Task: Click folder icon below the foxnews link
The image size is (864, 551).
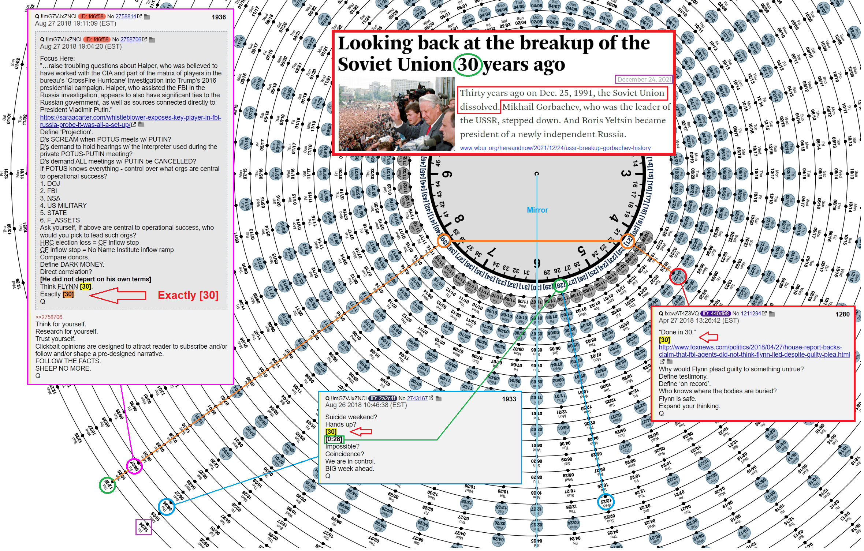Action: pyautogui.click(x=670, y=362)
